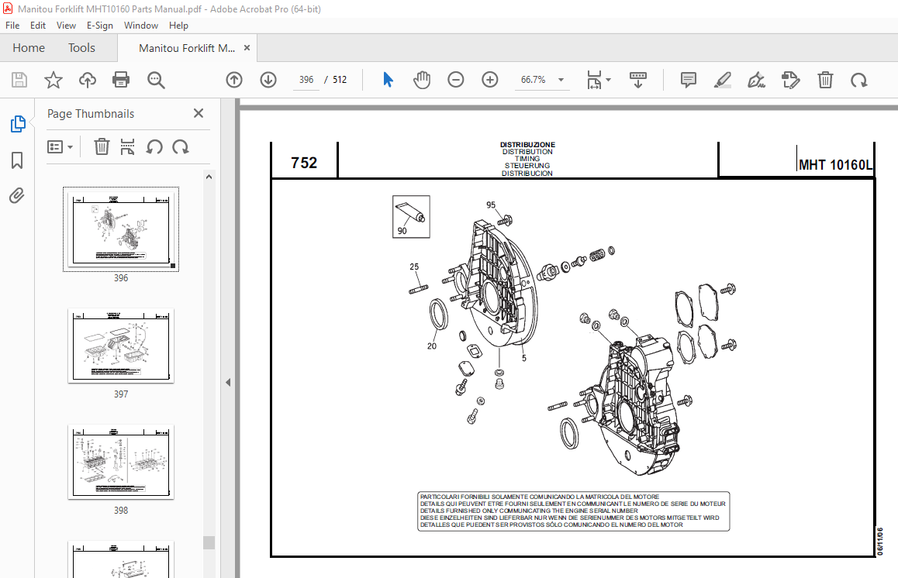This screenshot has width=898, height=578.
Task: Print the document icon
Action: (121, 80)
